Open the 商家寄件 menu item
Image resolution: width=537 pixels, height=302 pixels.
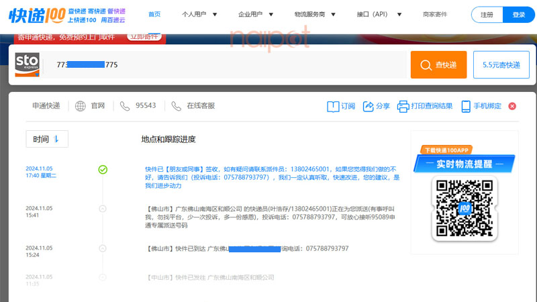point(435,14)
